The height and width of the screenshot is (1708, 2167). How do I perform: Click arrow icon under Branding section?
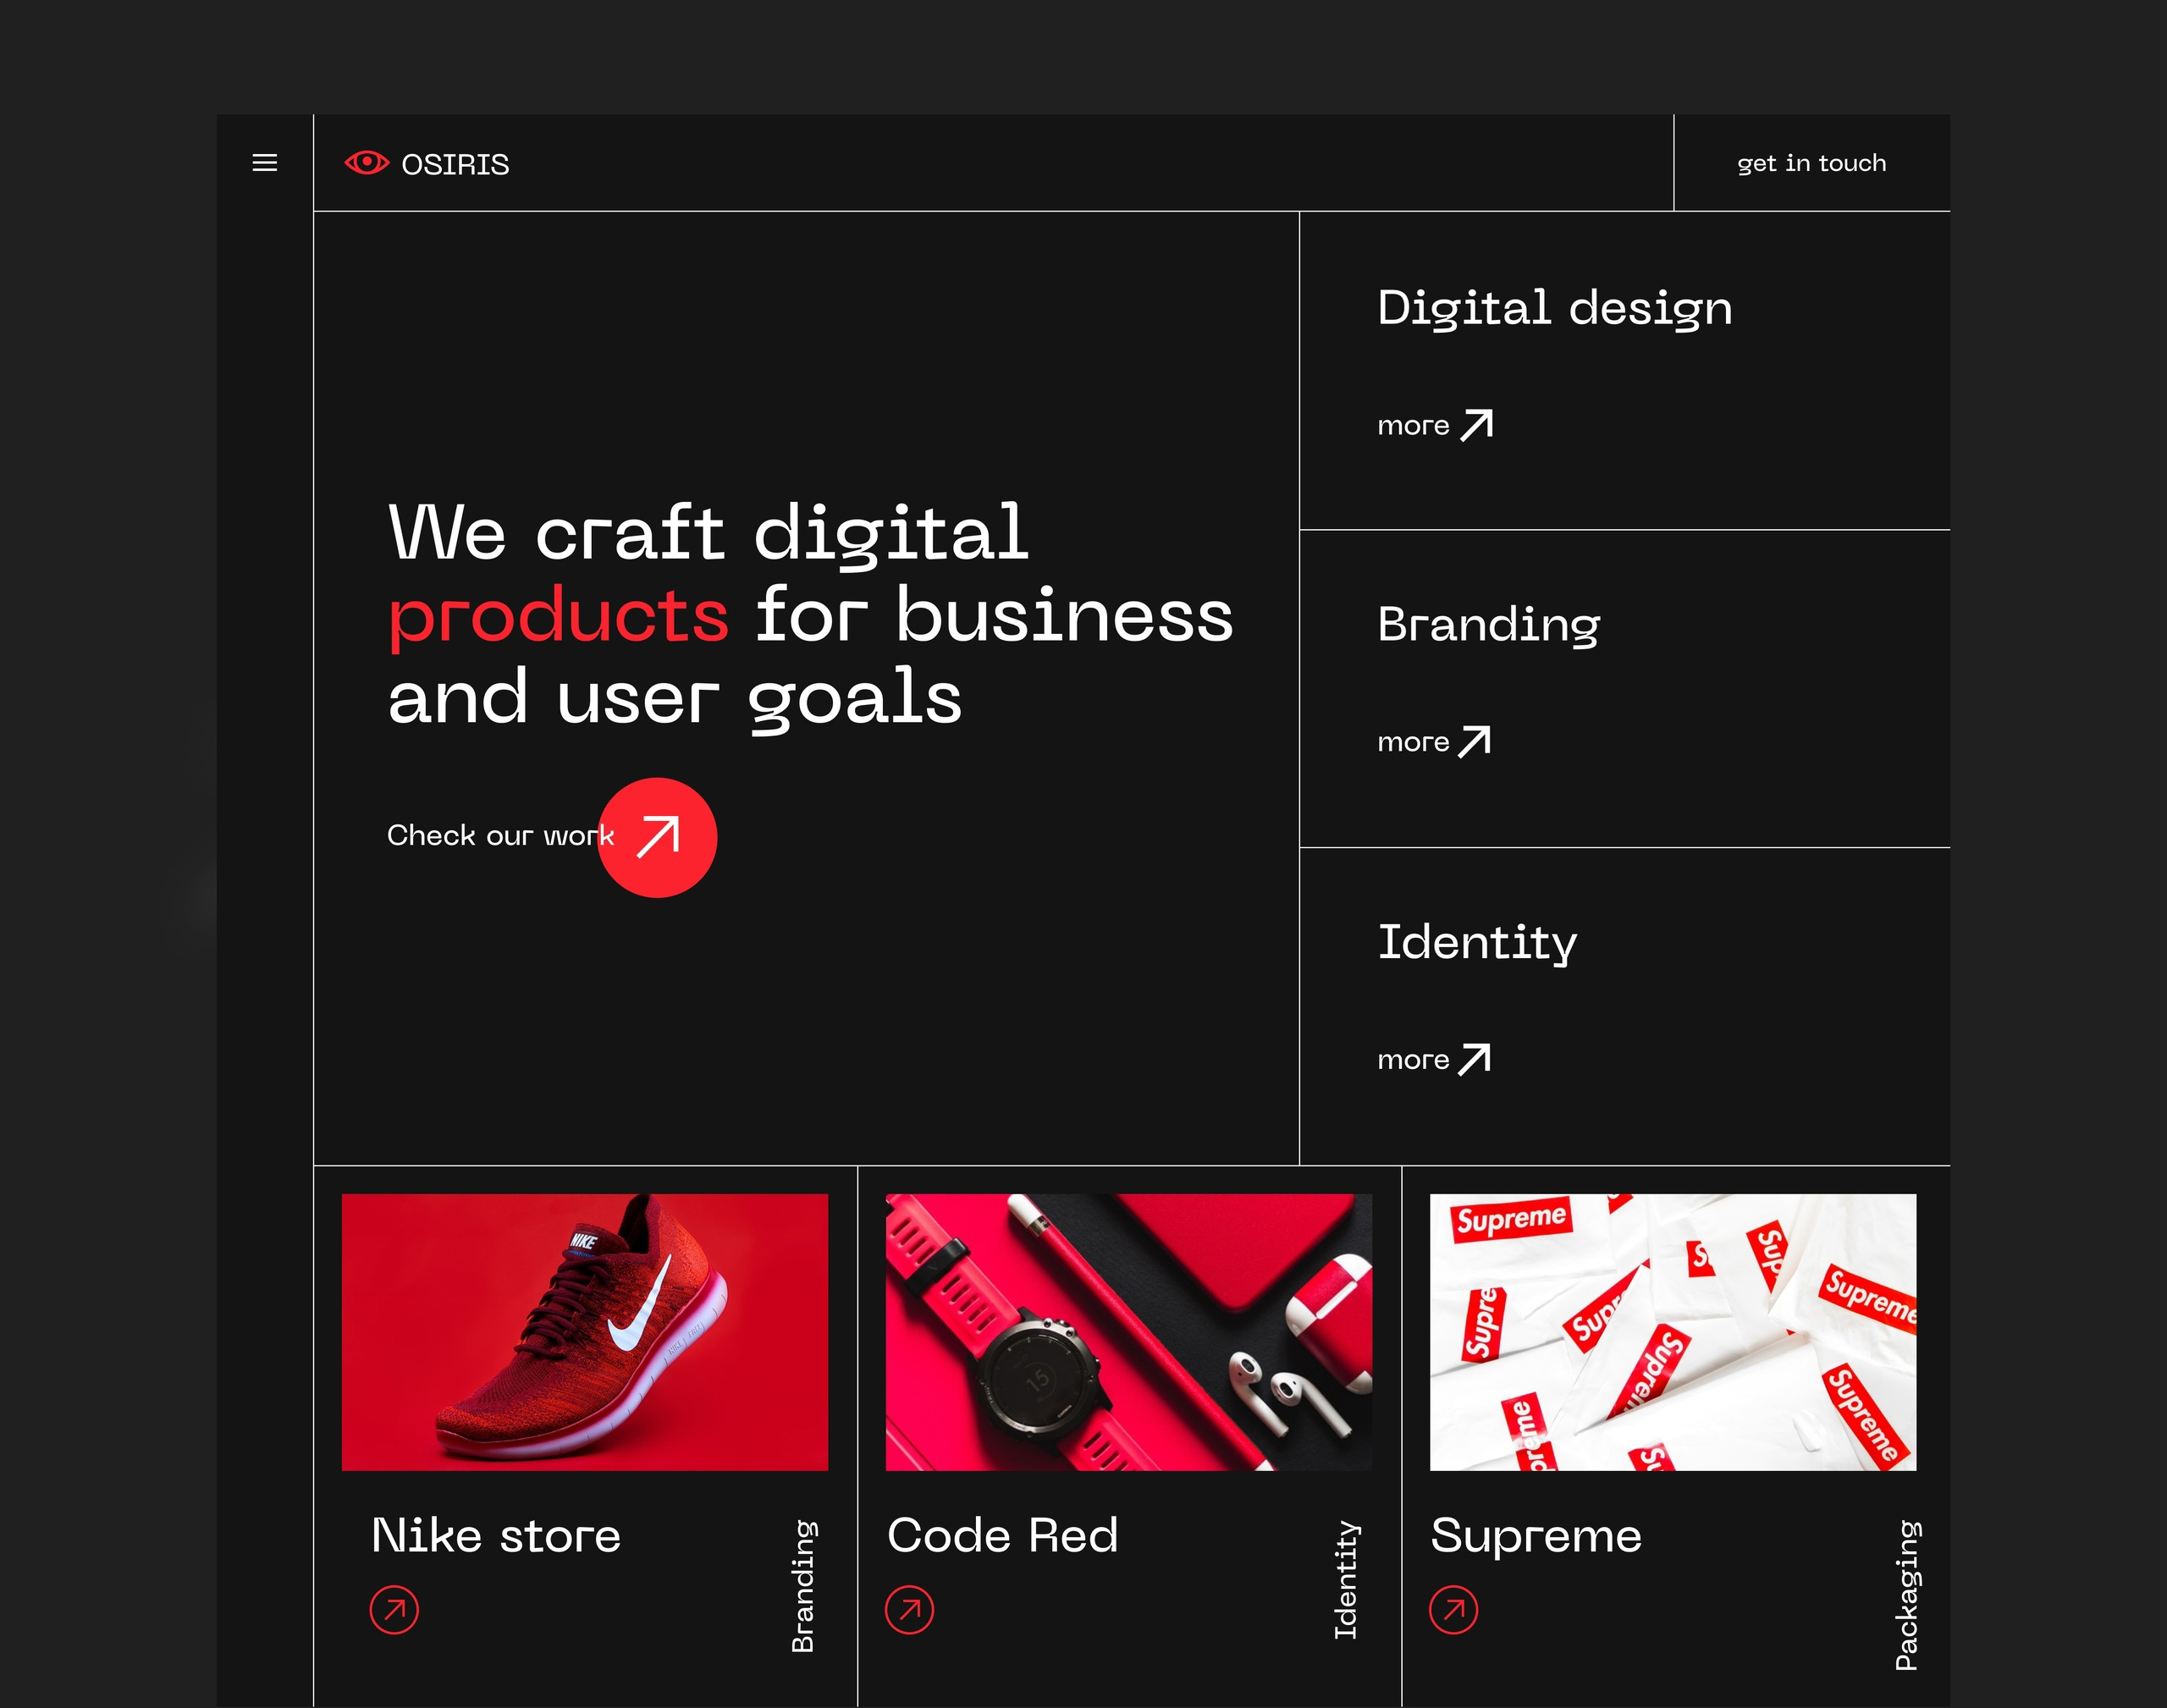(x=1474, y=742)
